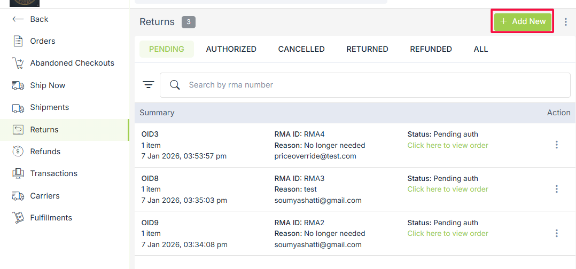Open the Fulfillments hand-truck icon
The height and width of the screenshot is (269, 576).
tap(18, 218)
